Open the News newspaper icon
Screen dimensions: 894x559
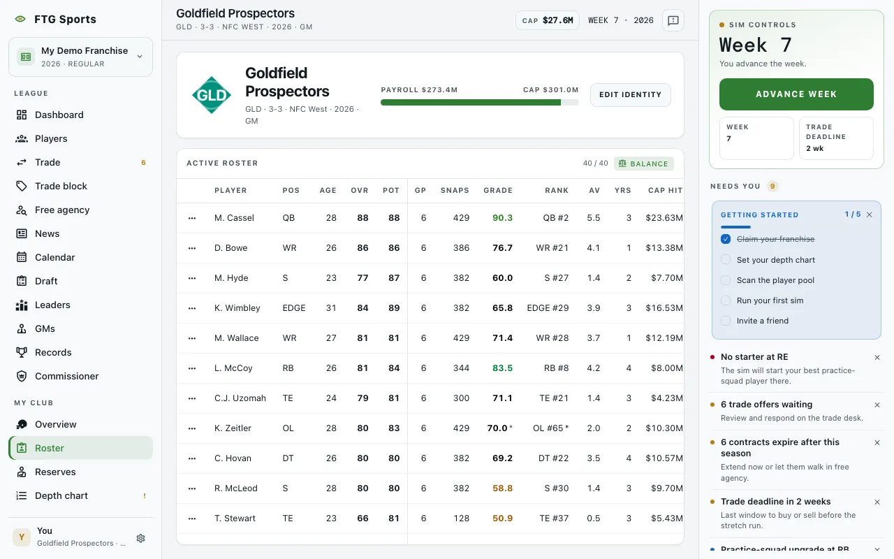(x=22, y=233)
